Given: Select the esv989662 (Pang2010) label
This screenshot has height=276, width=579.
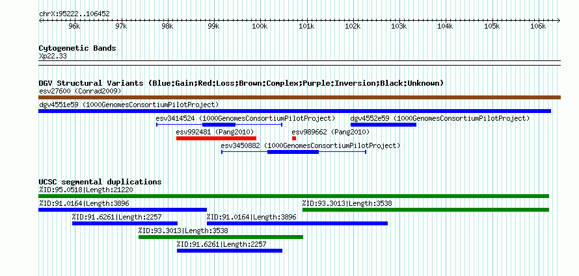Looking at the screenshot, I should (x=330, y=132).
